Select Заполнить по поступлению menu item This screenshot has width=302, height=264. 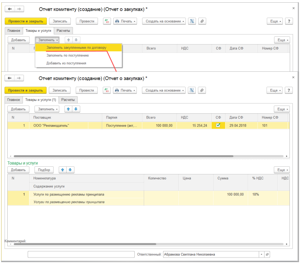[x=68, y=55]
